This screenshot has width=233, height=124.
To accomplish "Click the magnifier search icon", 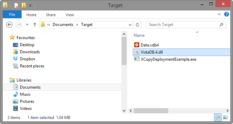I will 222,25.
